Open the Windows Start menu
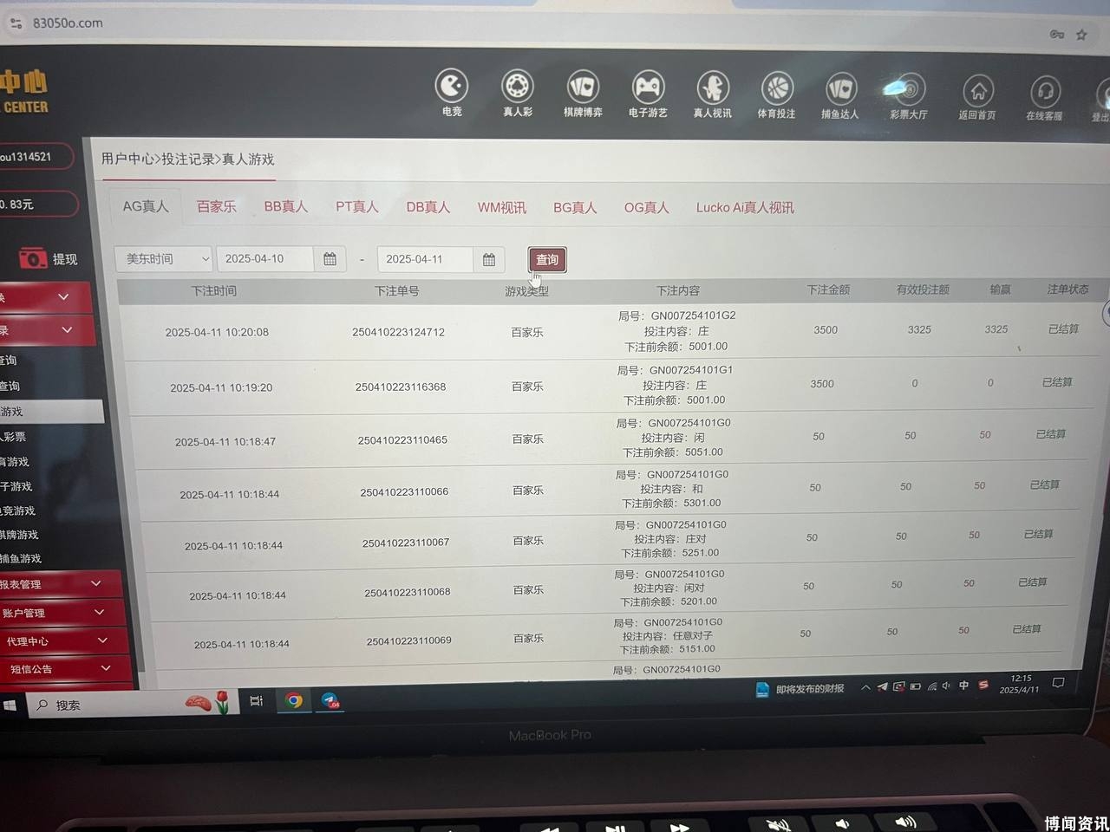The height and width of the screenshot is (832, 1110). pos(10,705)
